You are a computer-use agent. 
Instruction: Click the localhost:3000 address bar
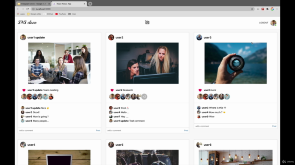click(x=142, y=9)
